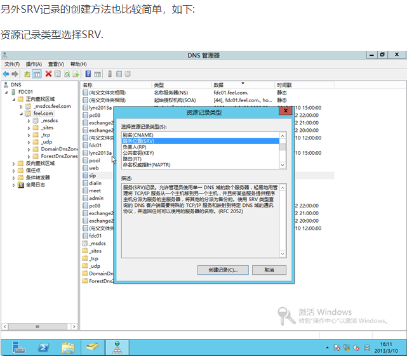Select 路由(RT) record type
407x356 pixels.
201,159
